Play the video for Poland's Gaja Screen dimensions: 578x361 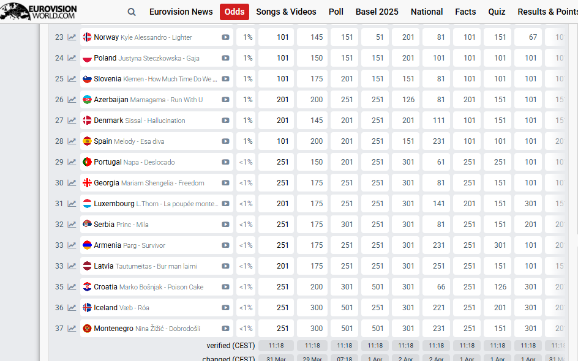click(225, 58)
